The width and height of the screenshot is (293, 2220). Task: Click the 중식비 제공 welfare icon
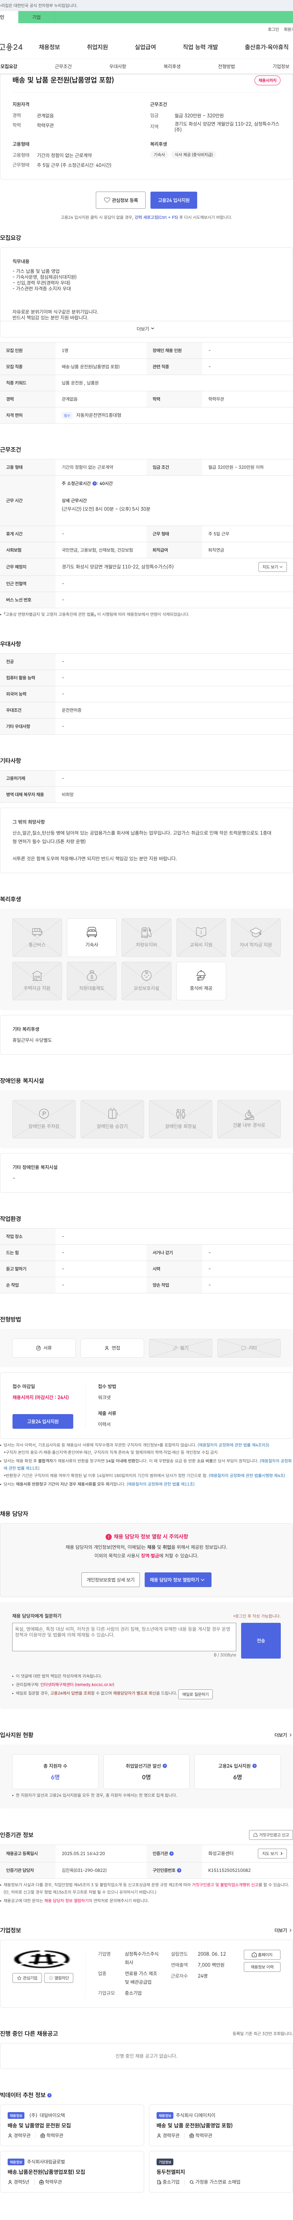pyautogui.click(x=201, y=981)
